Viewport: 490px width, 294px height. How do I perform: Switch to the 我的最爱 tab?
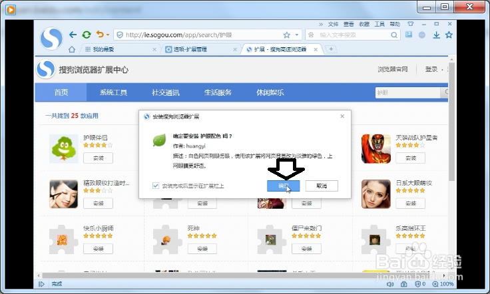(x=121, y=49)
